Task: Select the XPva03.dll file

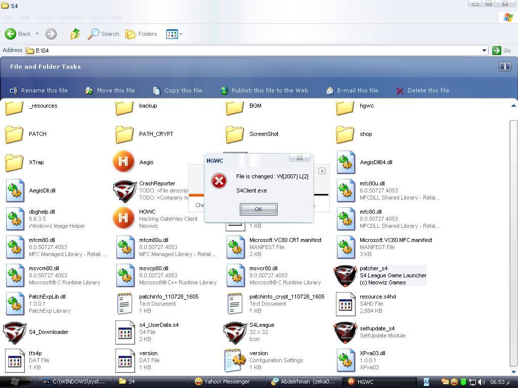Action: pos(361,360)
